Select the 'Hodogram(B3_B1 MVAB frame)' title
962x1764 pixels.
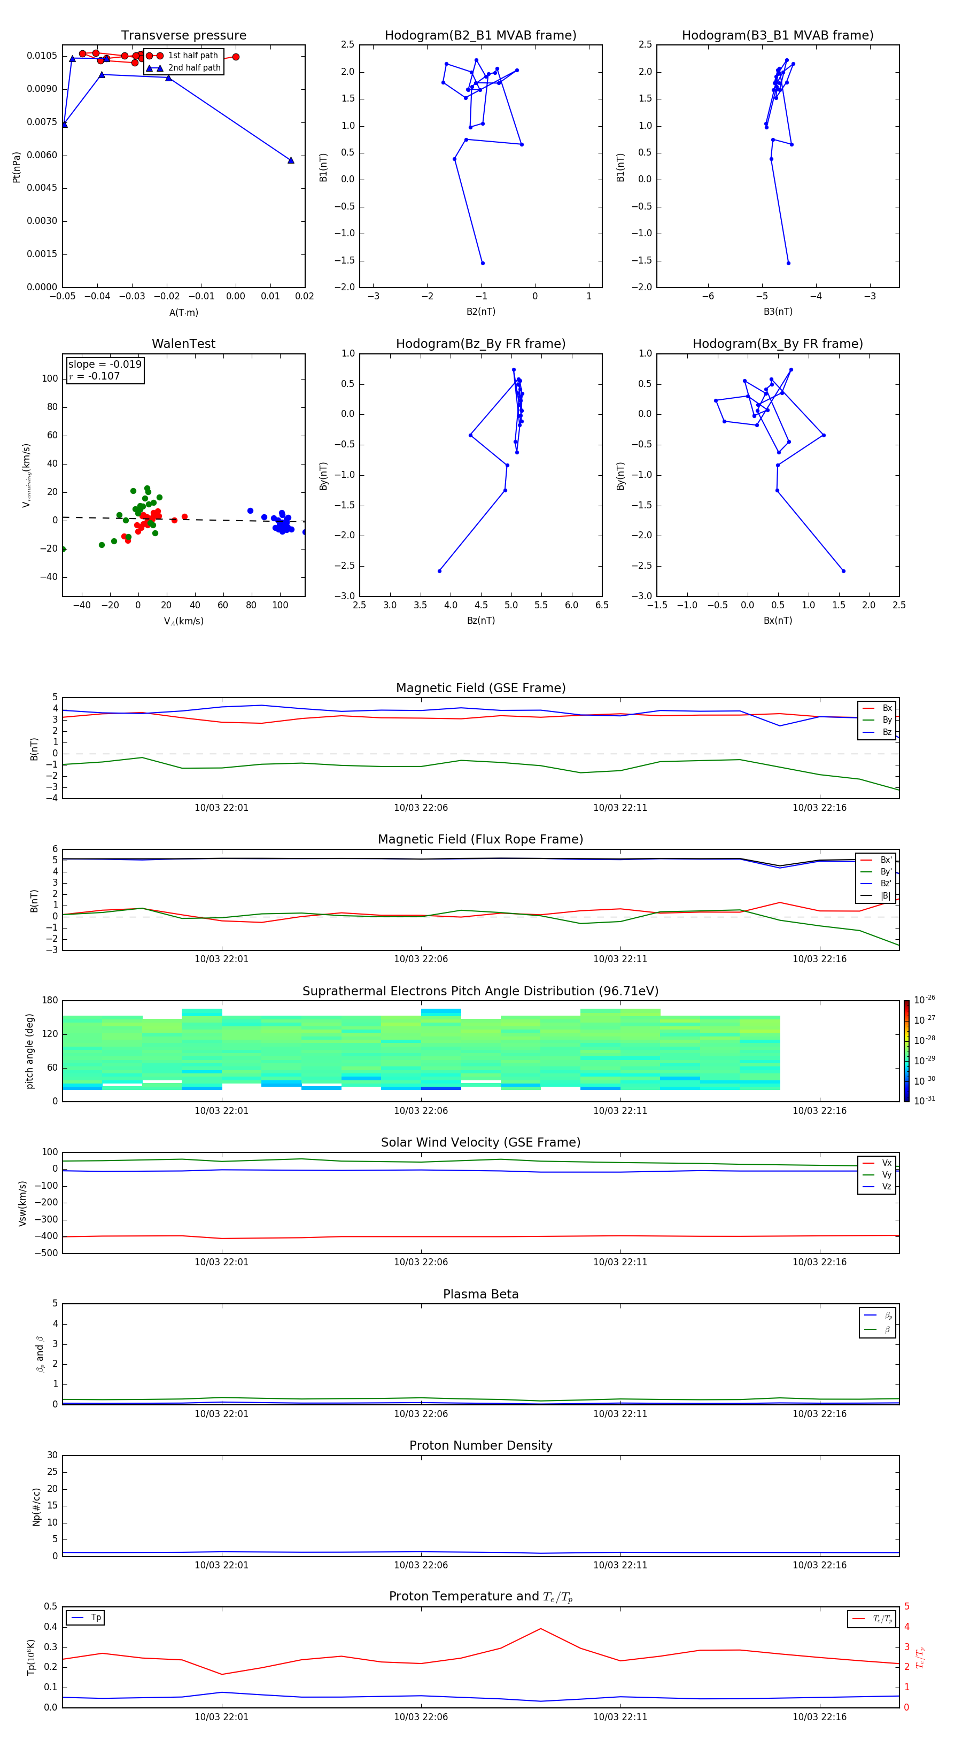coord(778,36)
